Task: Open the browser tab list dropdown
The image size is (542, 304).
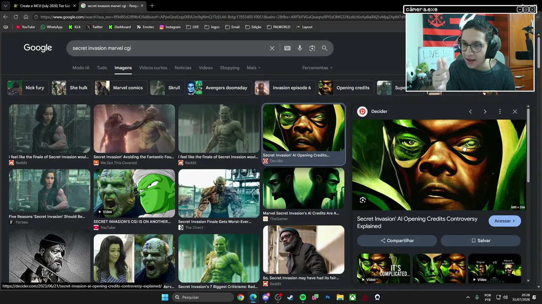Action: pos(6,5)
